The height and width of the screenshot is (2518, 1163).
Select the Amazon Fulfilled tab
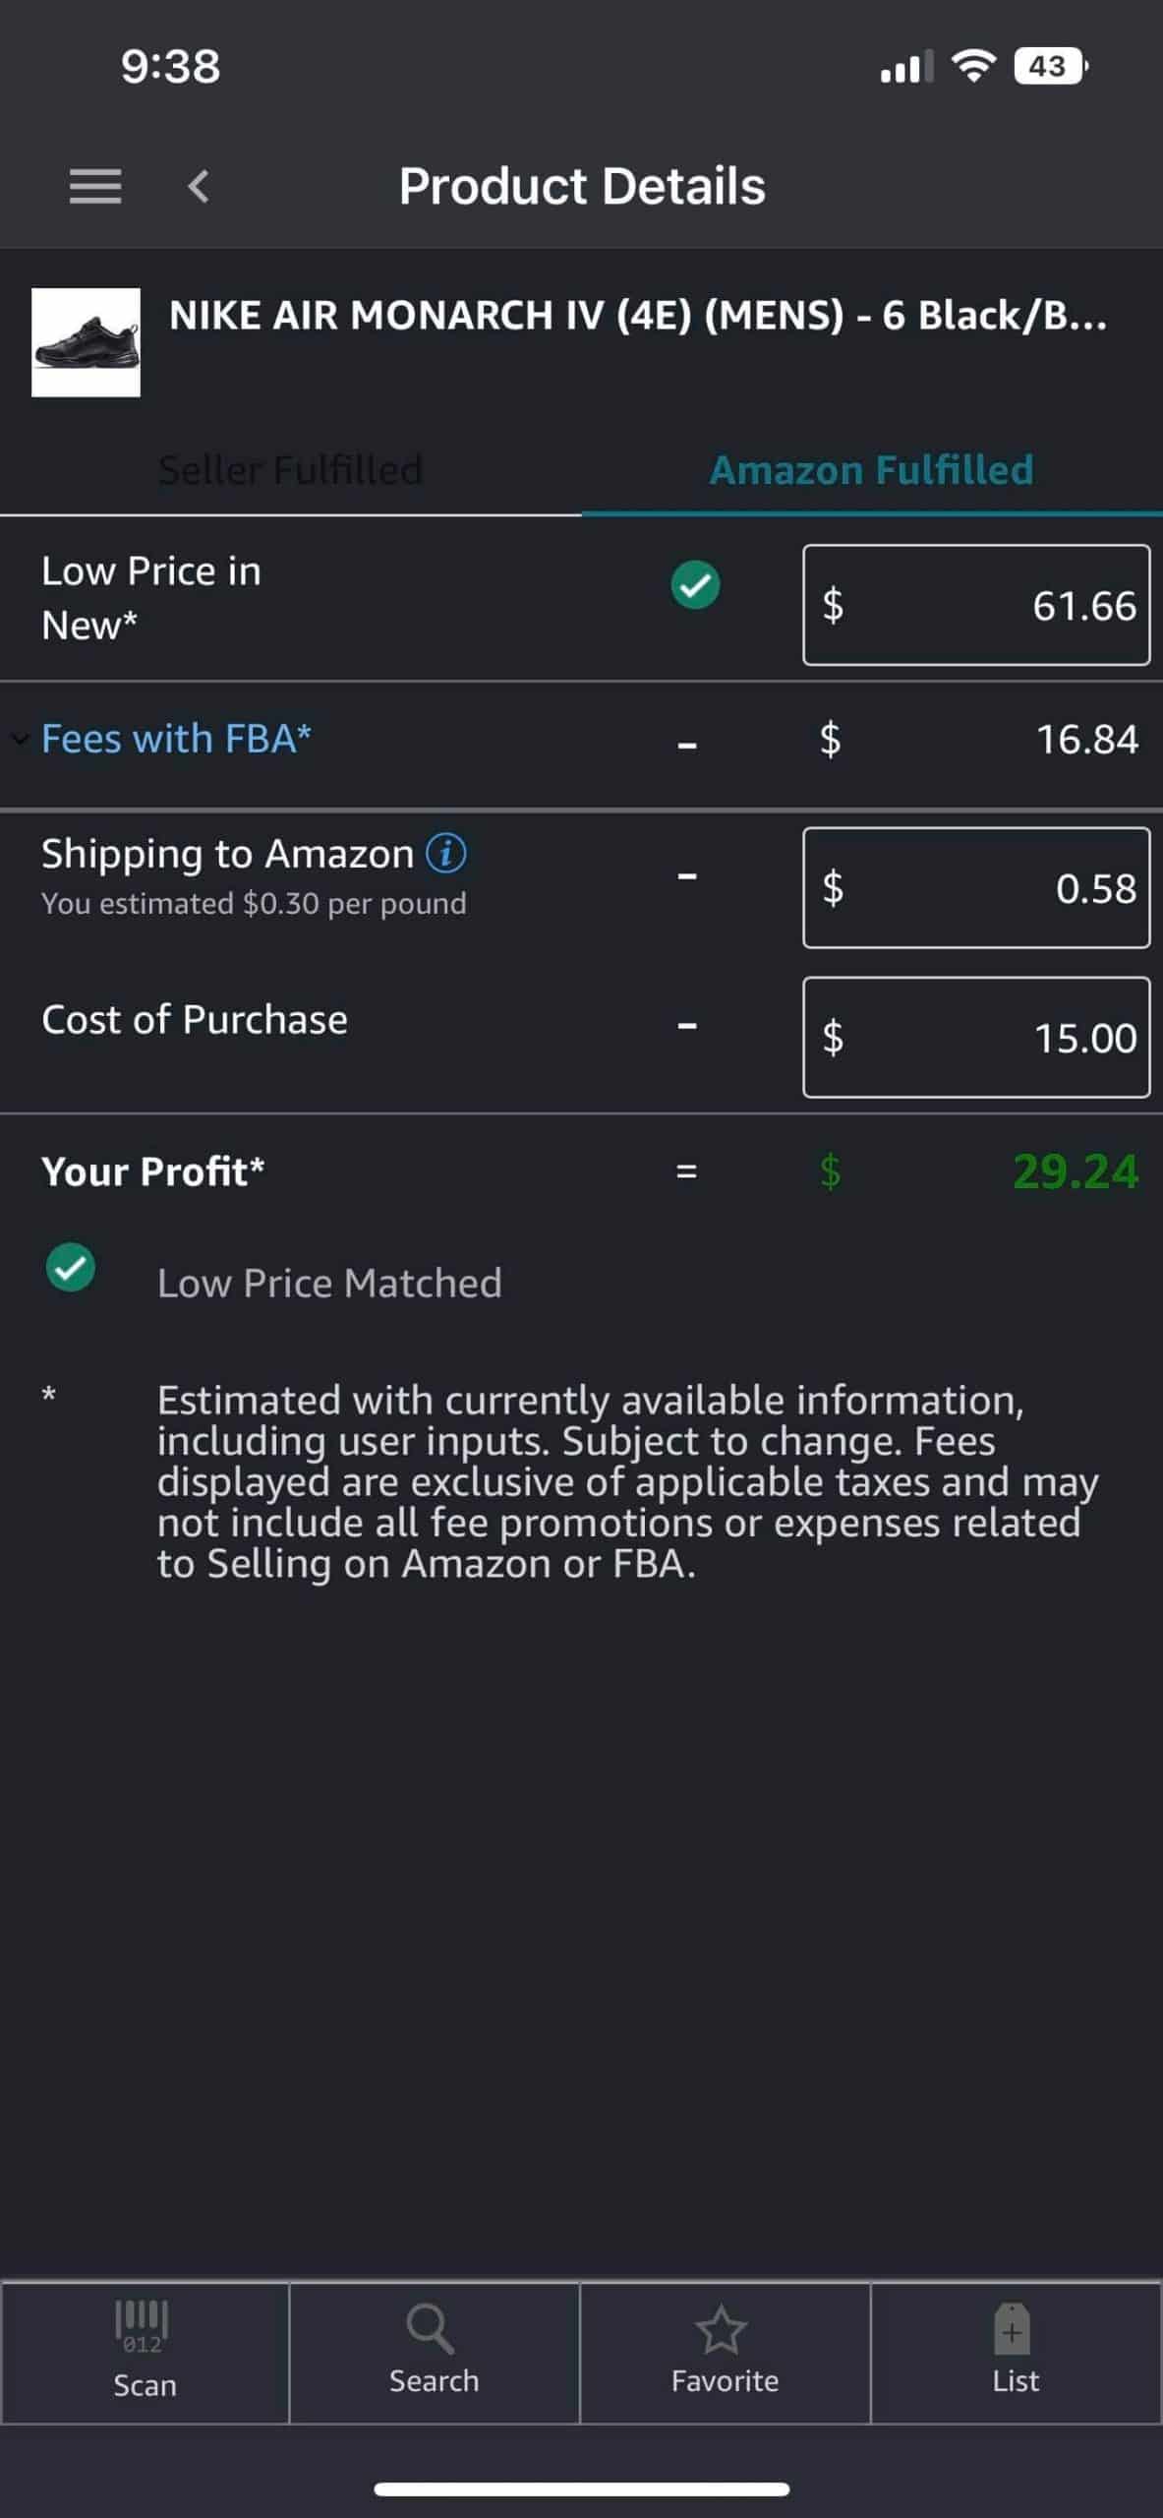(x=871, y=470)
